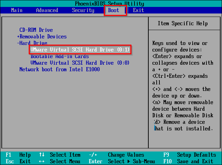Click 'Keys used to view or' help text

[180, 43]
